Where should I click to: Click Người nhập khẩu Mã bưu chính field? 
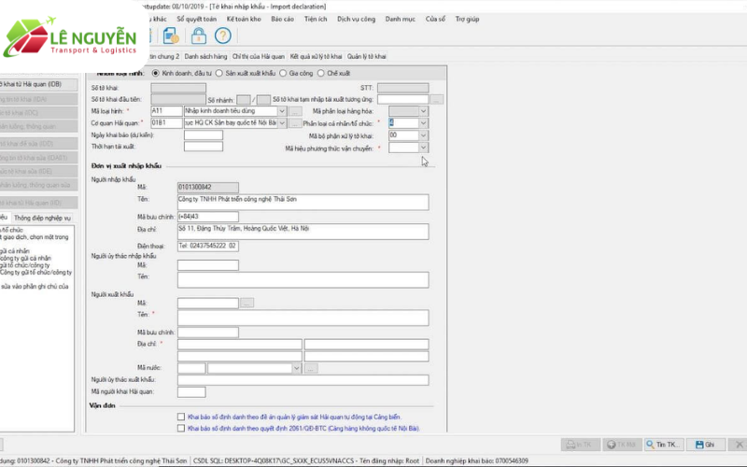(x=208, y=217)
